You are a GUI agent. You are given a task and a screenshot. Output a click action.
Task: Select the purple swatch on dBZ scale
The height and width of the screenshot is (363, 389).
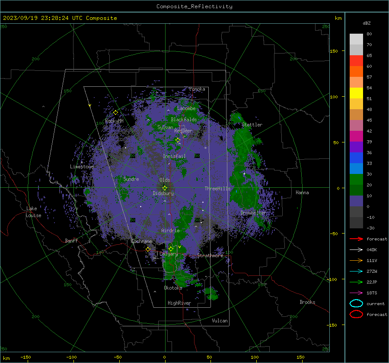[x=356, y=147]
